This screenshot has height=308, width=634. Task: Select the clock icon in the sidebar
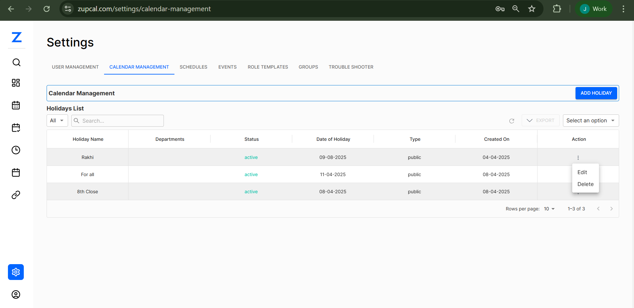click(16, 150)
